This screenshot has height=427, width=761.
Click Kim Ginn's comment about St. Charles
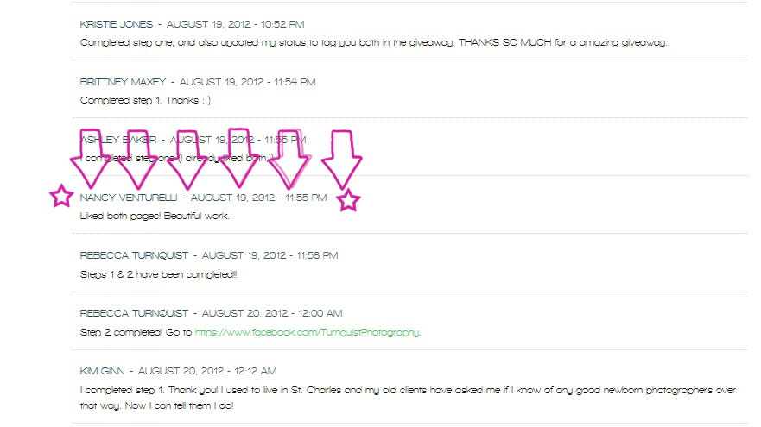[408, 398]
